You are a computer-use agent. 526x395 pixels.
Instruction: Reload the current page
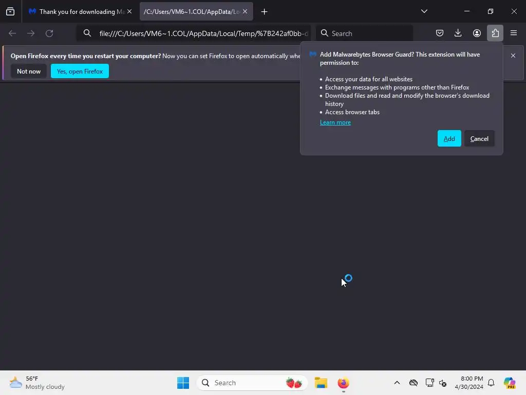[x=49, y=33]
